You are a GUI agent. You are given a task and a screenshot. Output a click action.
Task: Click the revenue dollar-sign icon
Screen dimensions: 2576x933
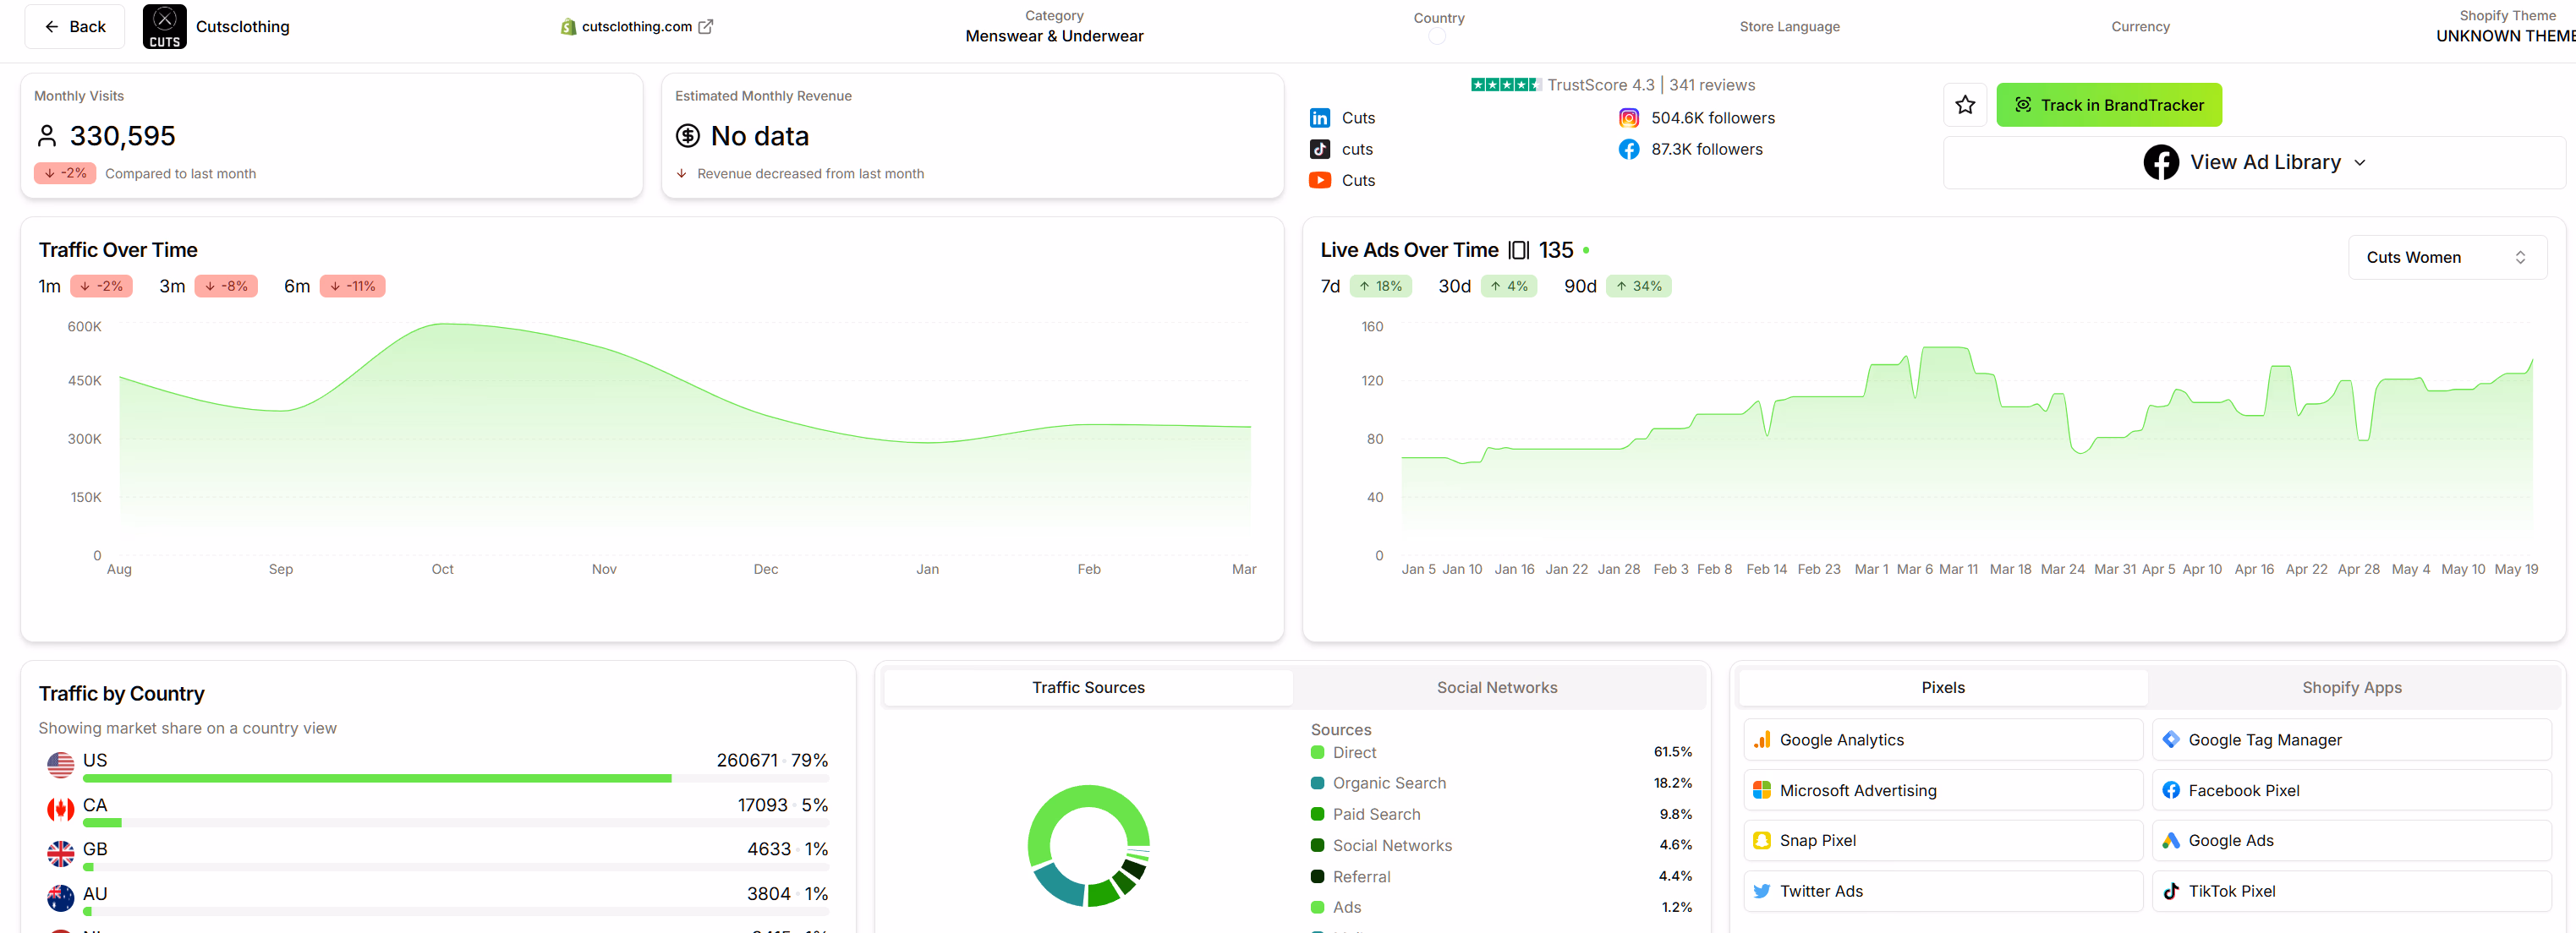click(x=687, y=135)
